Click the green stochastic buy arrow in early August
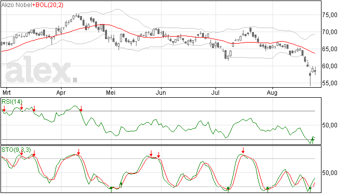 (x=267, y=189)
